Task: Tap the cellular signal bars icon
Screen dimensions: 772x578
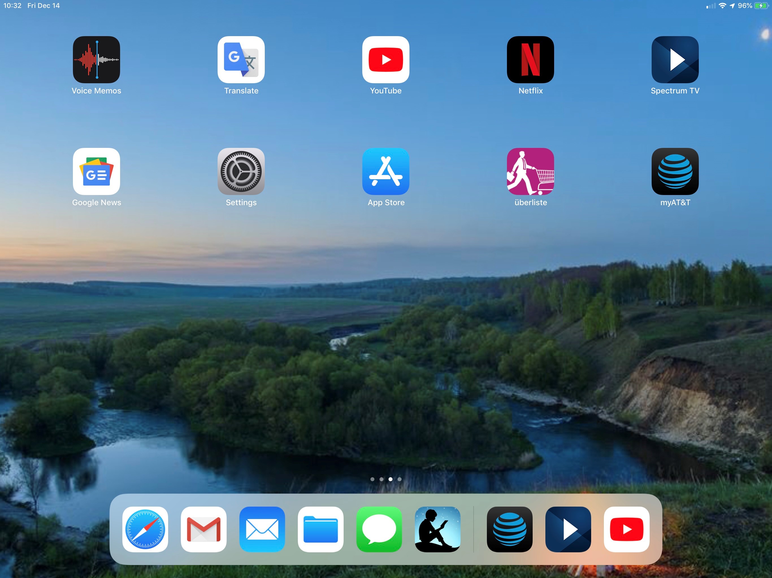Action: click(711, 6)
